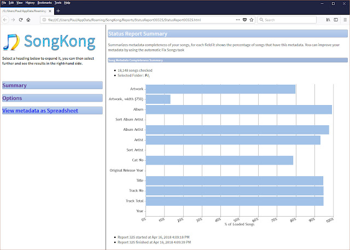Click the '18,148 songs checked' text
The width and height of the screenshot is (350, 250).
click(x=135, y=71)
